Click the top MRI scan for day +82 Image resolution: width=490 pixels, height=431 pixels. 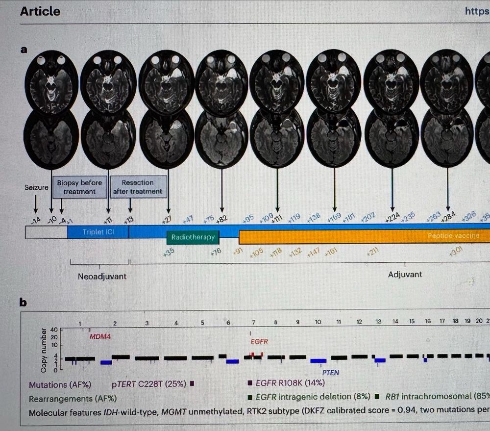click(x=221, y=82)
